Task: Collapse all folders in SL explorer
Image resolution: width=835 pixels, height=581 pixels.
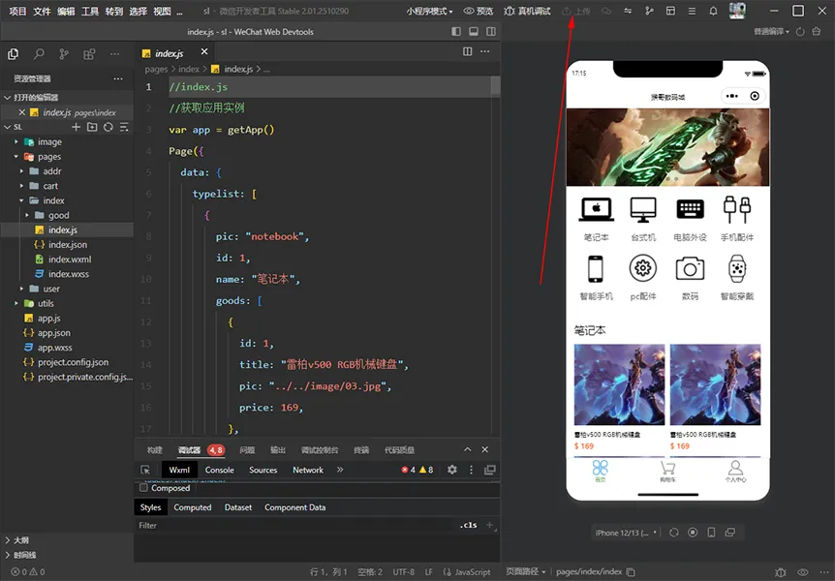Action: tap(124, 127)
